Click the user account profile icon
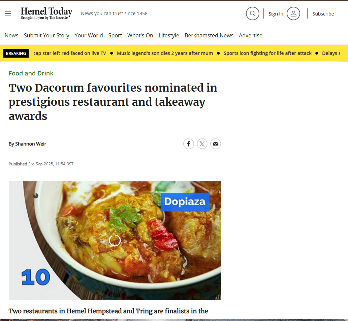 pos(293,13)
